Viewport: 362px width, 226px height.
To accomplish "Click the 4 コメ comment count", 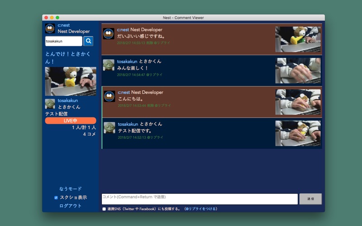I will pyautogui.click(x=90, y=134).
